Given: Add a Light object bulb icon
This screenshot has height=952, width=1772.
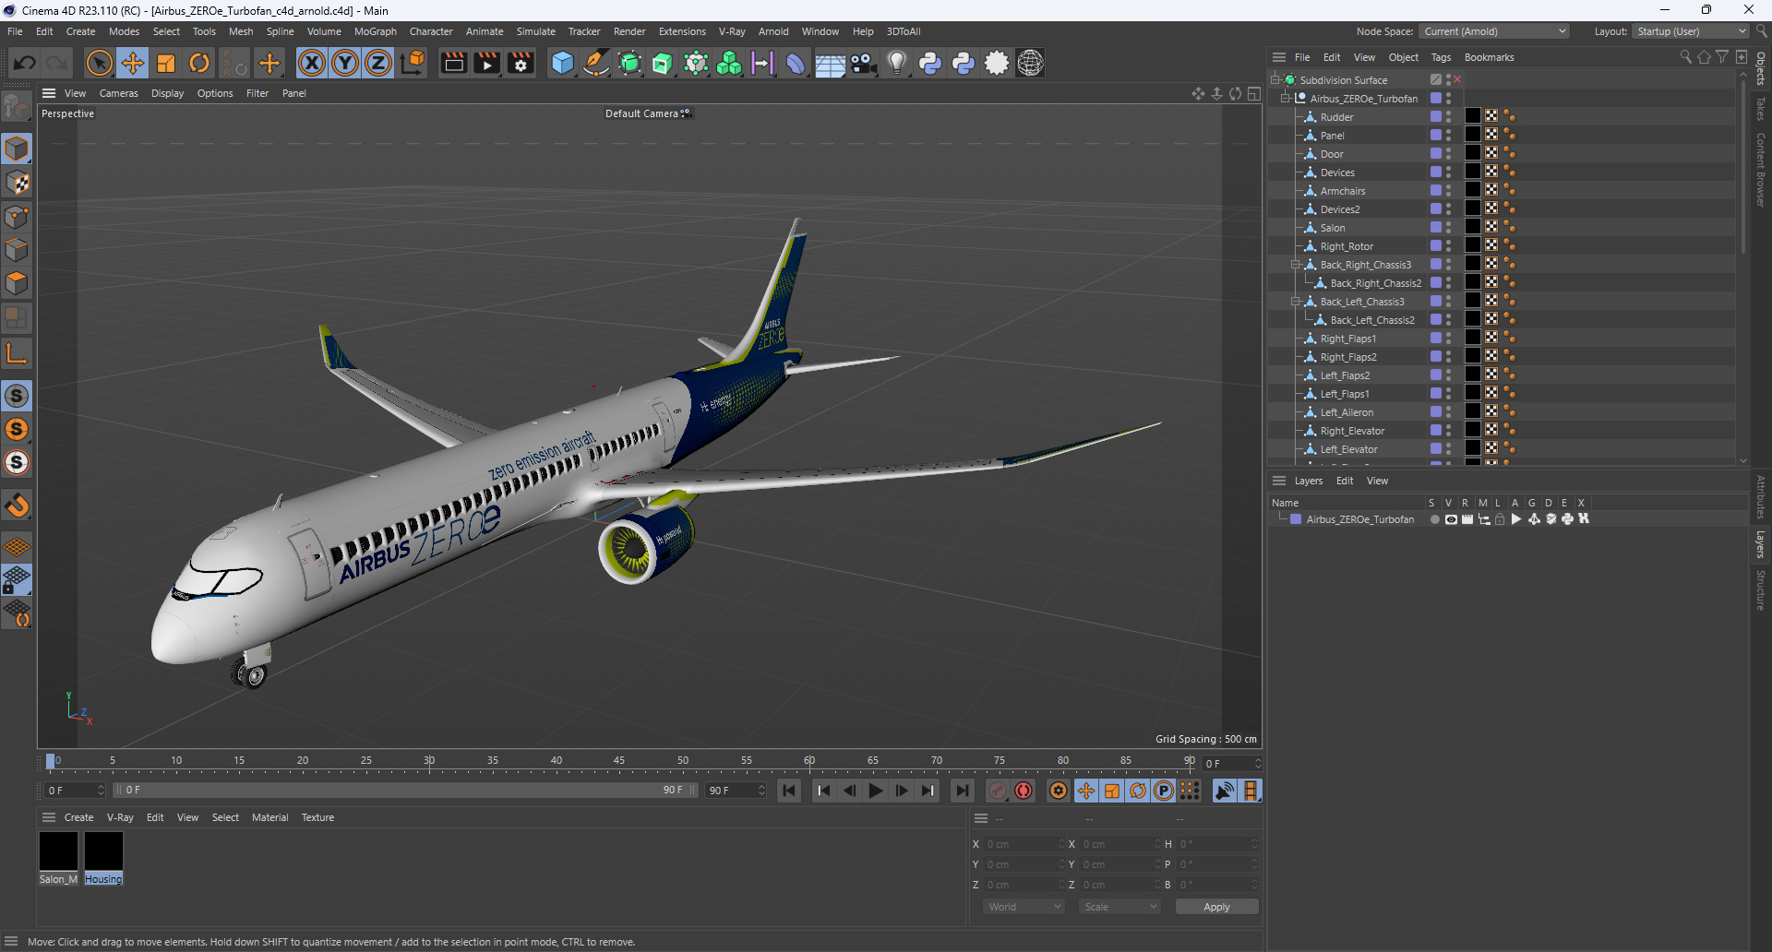Looking at the screenshot, I should point(896,63).
